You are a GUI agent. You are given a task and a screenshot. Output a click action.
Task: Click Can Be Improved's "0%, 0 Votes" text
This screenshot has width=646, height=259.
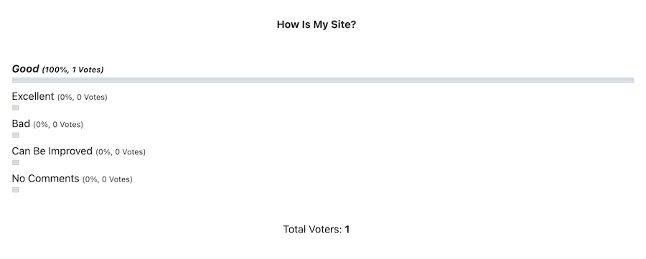coord(121,152)
